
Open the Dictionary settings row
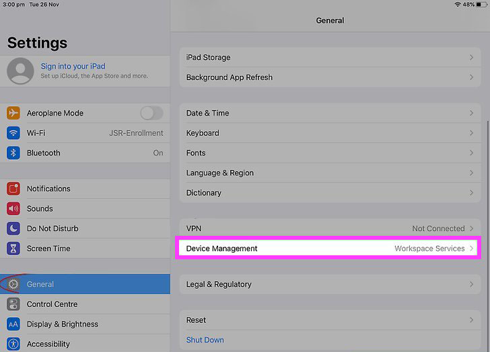click(x=330, y=193)
